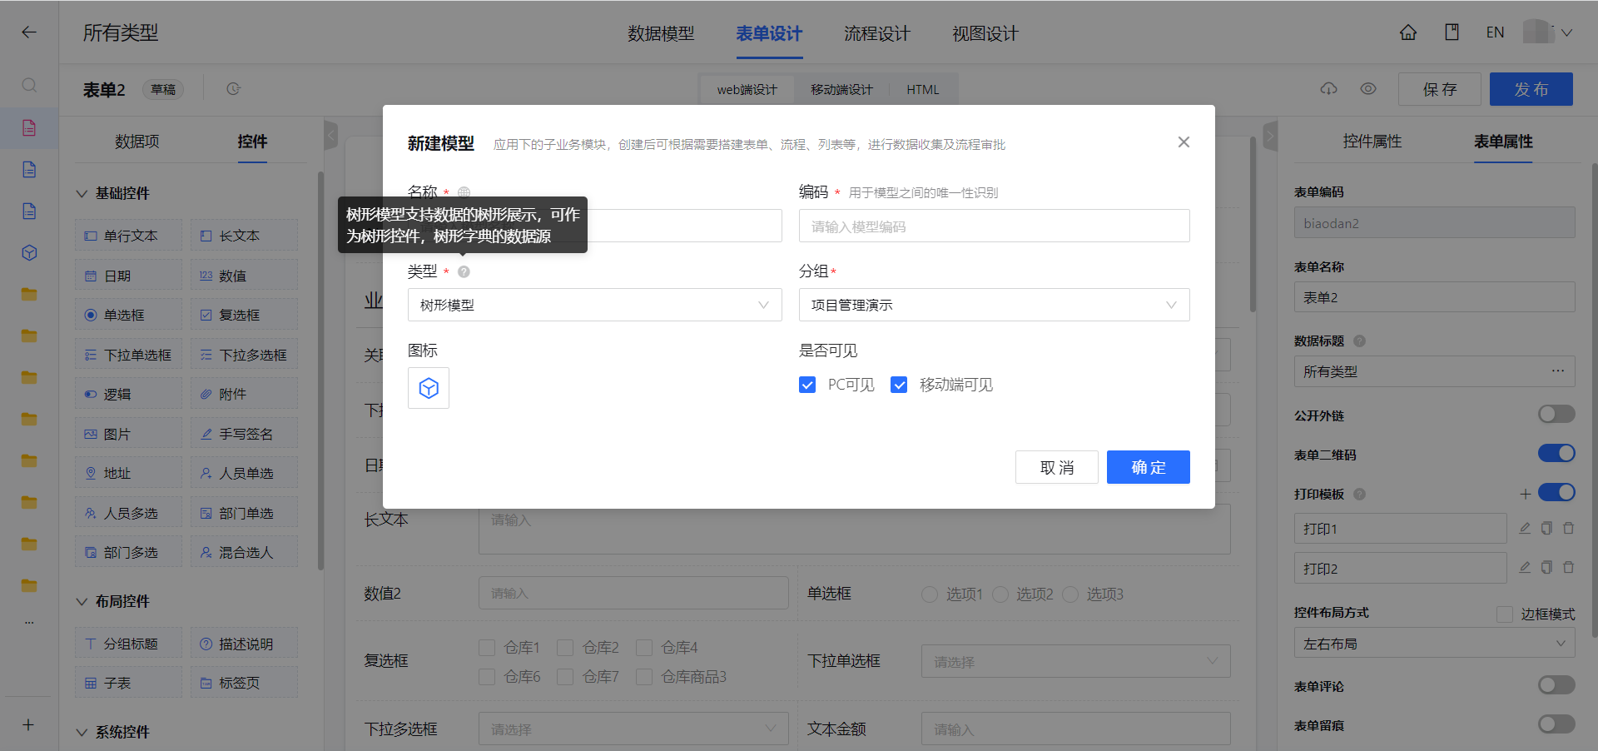Click the cube model icon in sidebar
Image resolution: width=1598 pixels, height=751 pixels.
[29, 252]
